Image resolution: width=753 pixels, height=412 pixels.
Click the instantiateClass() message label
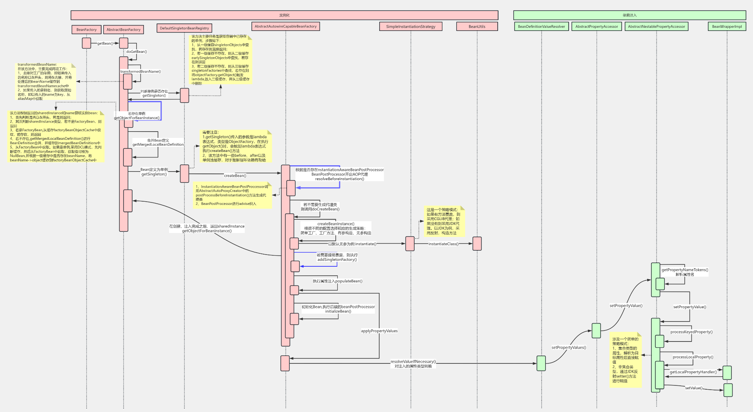tap(443, 244)
